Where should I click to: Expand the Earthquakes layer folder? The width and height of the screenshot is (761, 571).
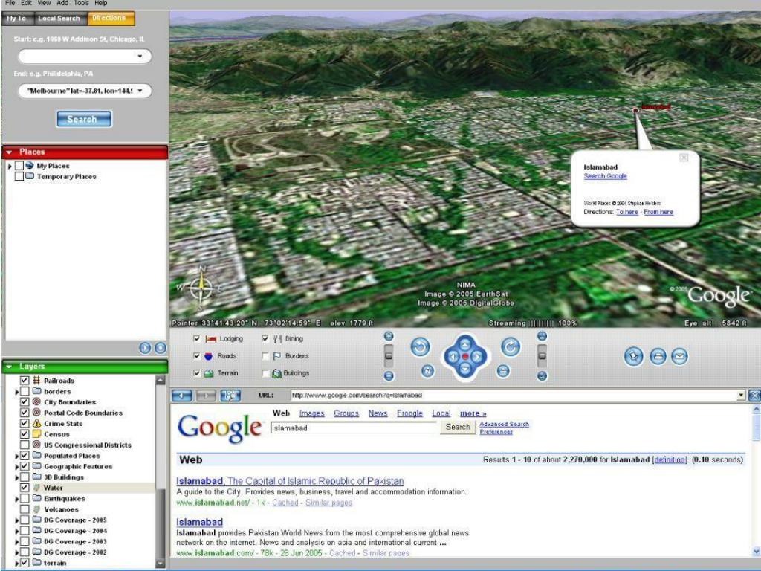coord(17,499)
